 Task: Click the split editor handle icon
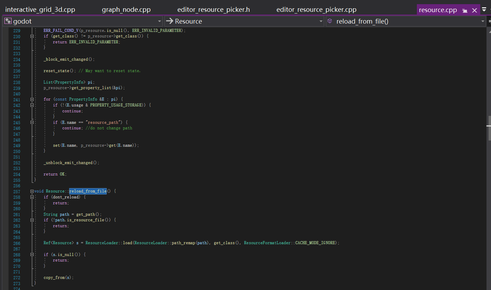(489, 21)
